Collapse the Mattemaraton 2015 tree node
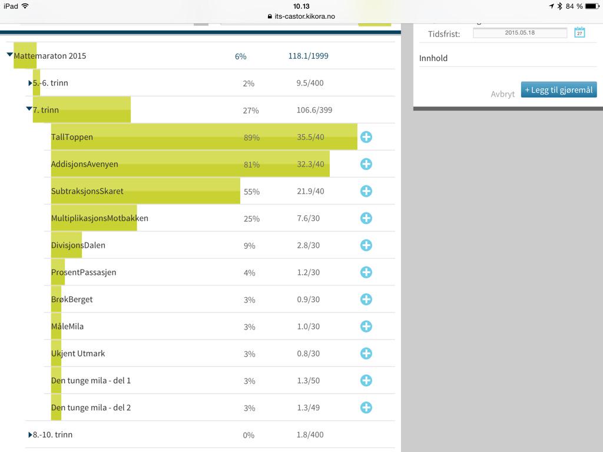 coord(9,55)
